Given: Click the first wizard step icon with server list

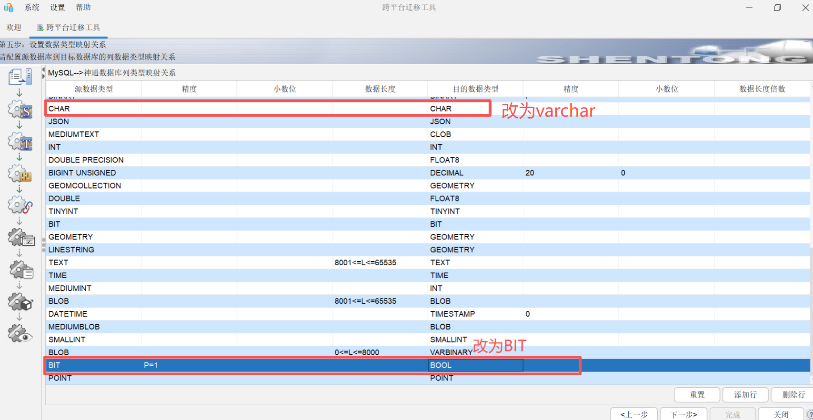Looking at the screenshot, I should tap(20, 77).
